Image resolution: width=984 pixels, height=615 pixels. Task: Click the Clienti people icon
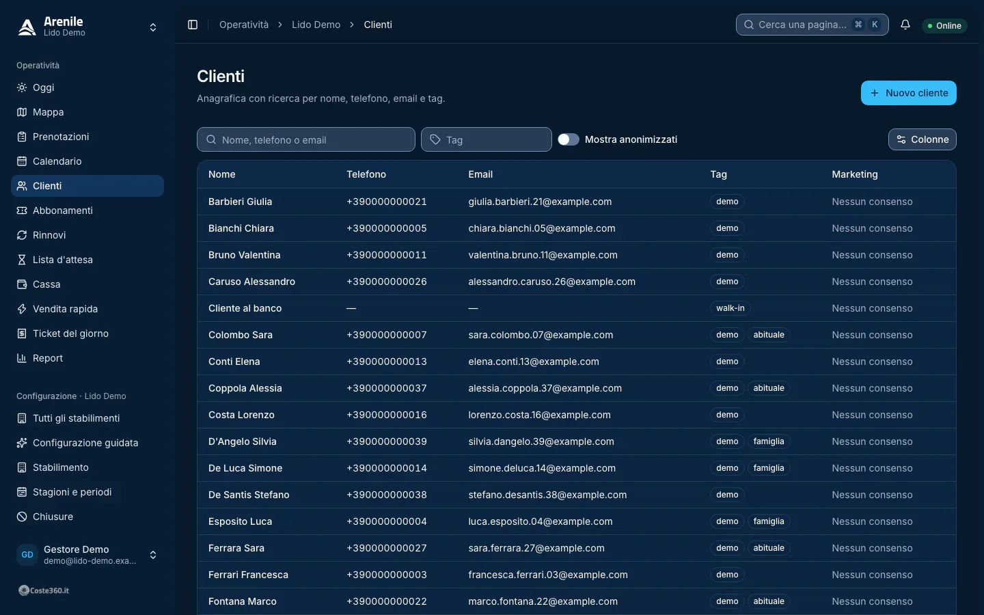(x=22, y=186)
